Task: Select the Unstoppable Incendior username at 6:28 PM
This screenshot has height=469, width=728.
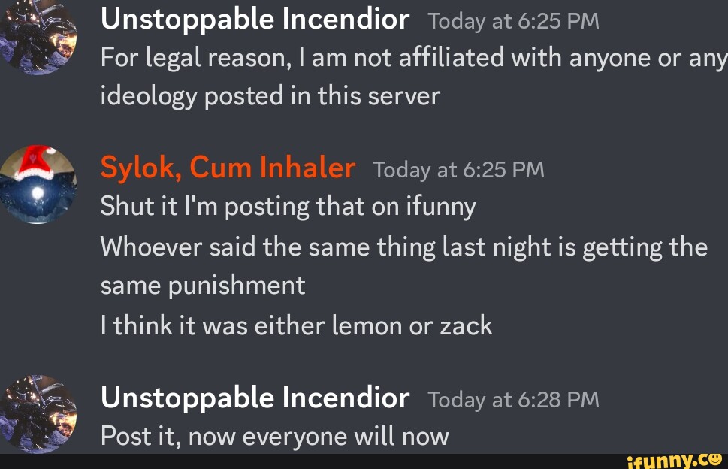Action: 255,397
